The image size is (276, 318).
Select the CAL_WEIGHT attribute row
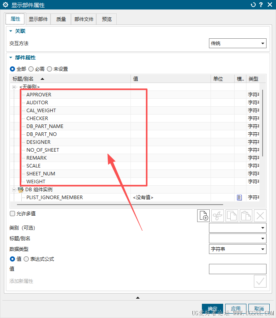point(135,111)
